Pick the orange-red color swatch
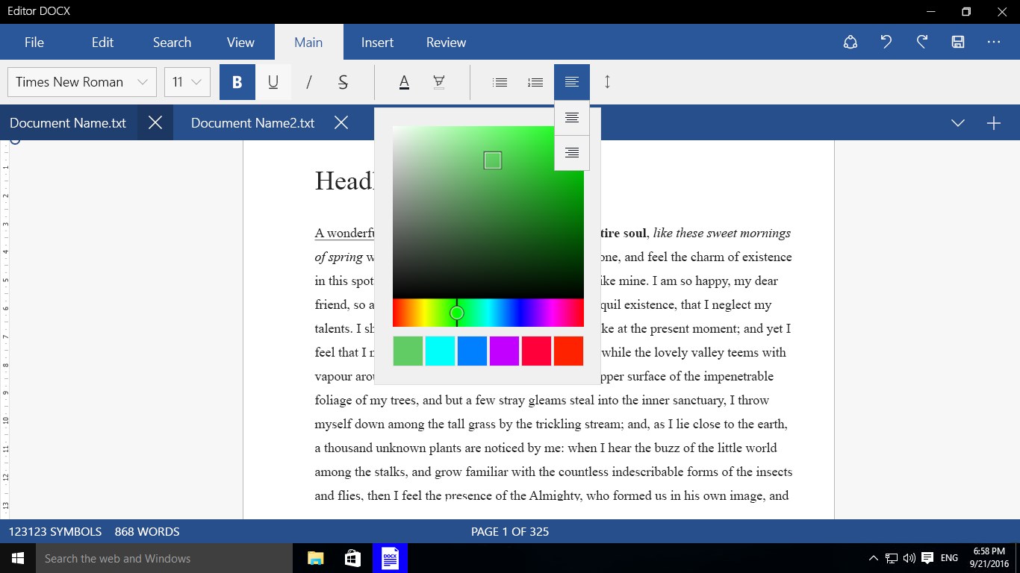The image size is (1020, 573). point(568,351)
